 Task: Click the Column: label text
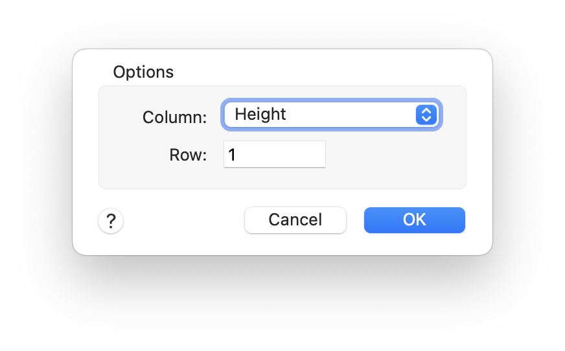174,117
